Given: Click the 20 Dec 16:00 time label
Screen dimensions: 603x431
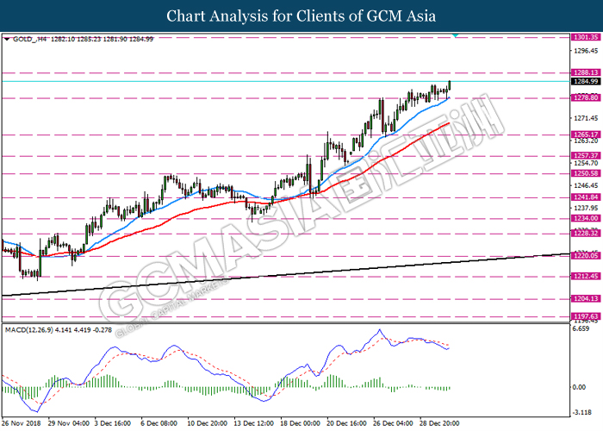Looking at the screenshot, I should (x=346, y=423).
